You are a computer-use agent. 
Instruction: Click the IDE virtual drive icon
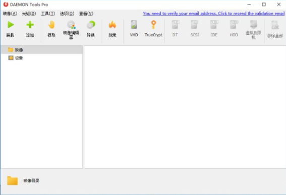pos(214,25)
